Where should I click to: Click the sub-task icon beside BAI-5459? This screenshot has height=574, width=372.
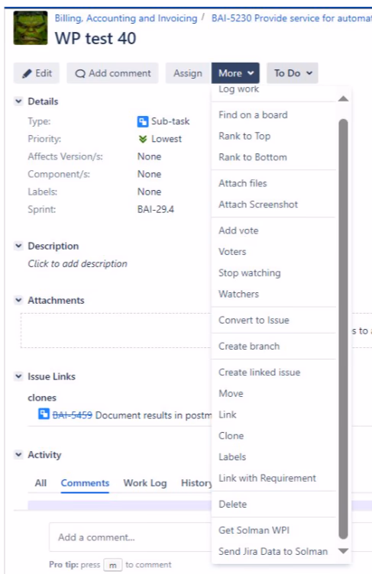(x=44, y=414)
